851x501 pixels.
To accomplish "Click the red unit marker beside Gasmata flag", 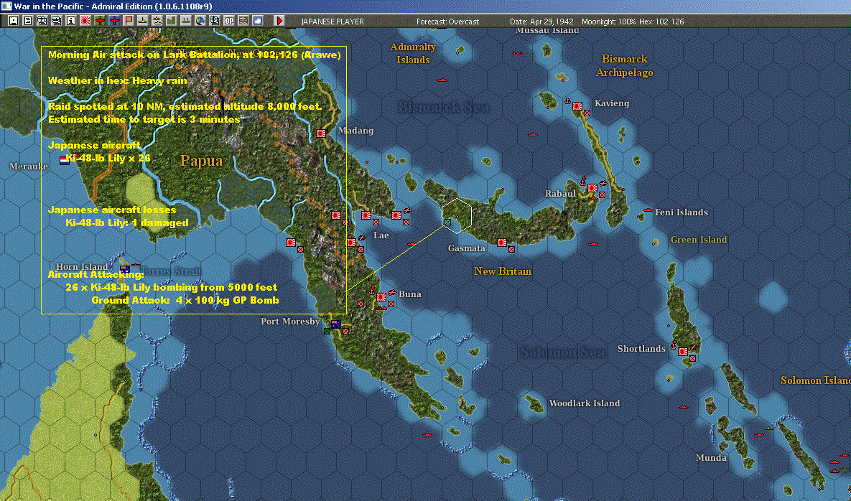I will click(511, 249).
